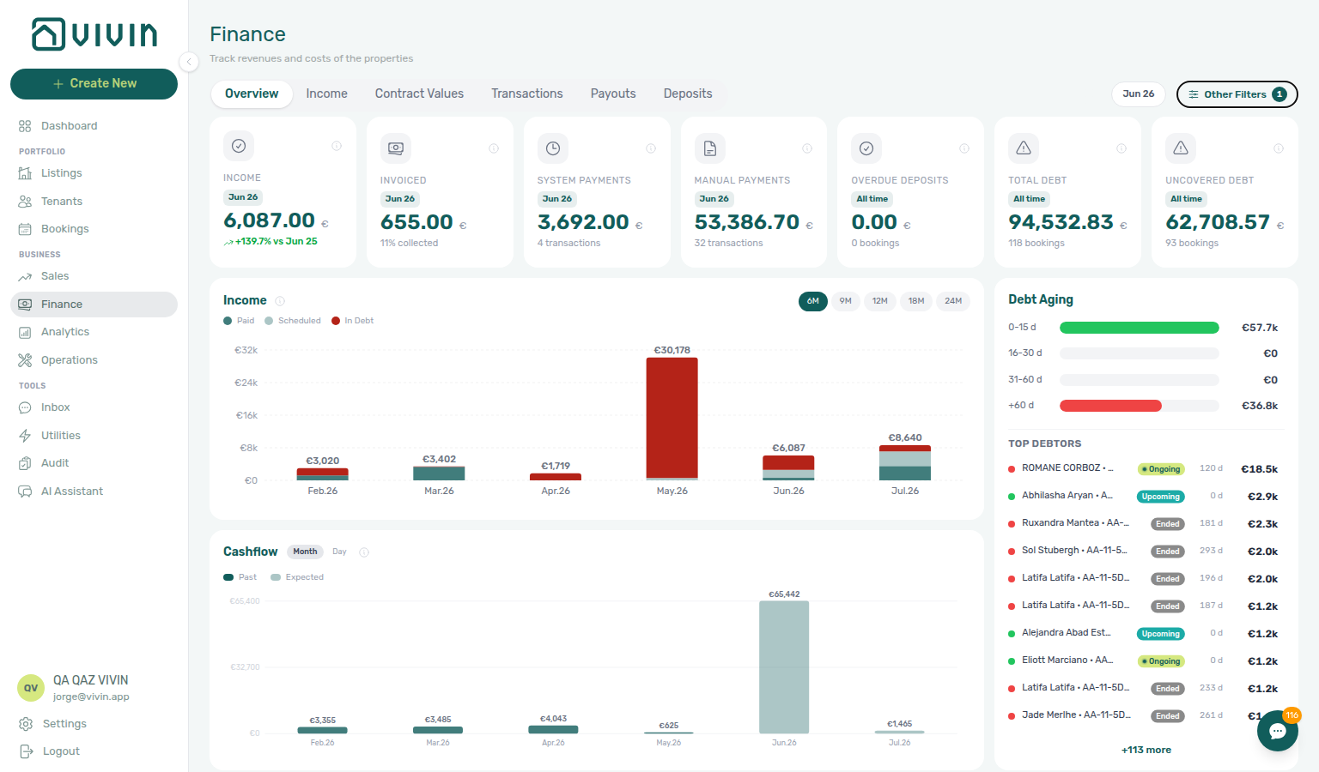
Task: Click the info icon on Uncovered Debt card
Action: (x=1279, y=148)
